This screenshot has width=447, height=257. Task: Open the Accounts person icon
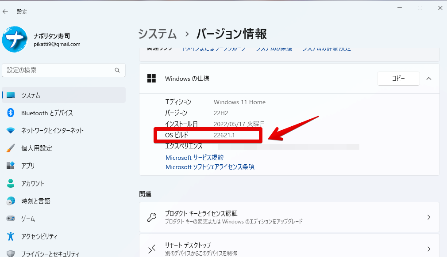[11, 183]
